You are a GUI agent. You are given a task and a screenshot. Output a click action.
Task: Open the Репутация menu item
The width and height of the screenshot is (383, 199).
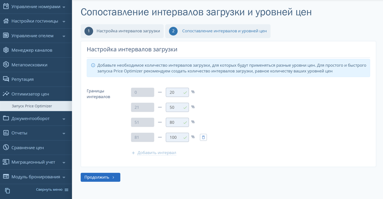coord(36,79)
